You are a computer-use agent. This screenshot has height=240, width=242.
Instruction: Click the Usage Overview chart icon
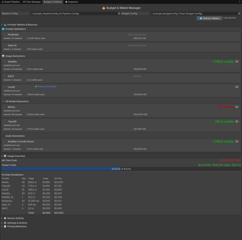pyautogui.click(x=5, y=156)
